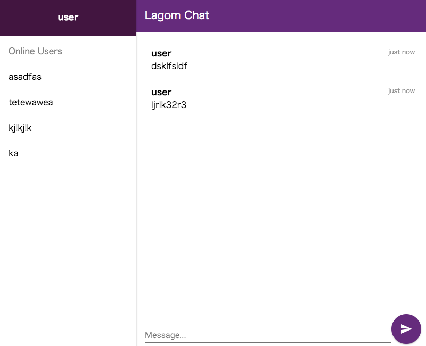
Task: Select the message text ljrlk32r3
Action: point(168,105)
